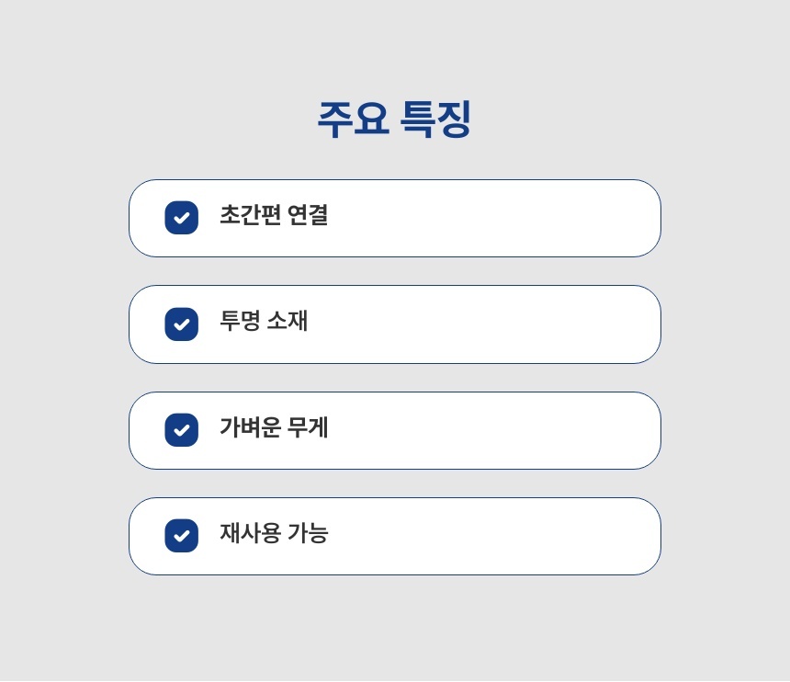
Task: Click the word 소재 in the second card
Action: click(x=288, y=321)
